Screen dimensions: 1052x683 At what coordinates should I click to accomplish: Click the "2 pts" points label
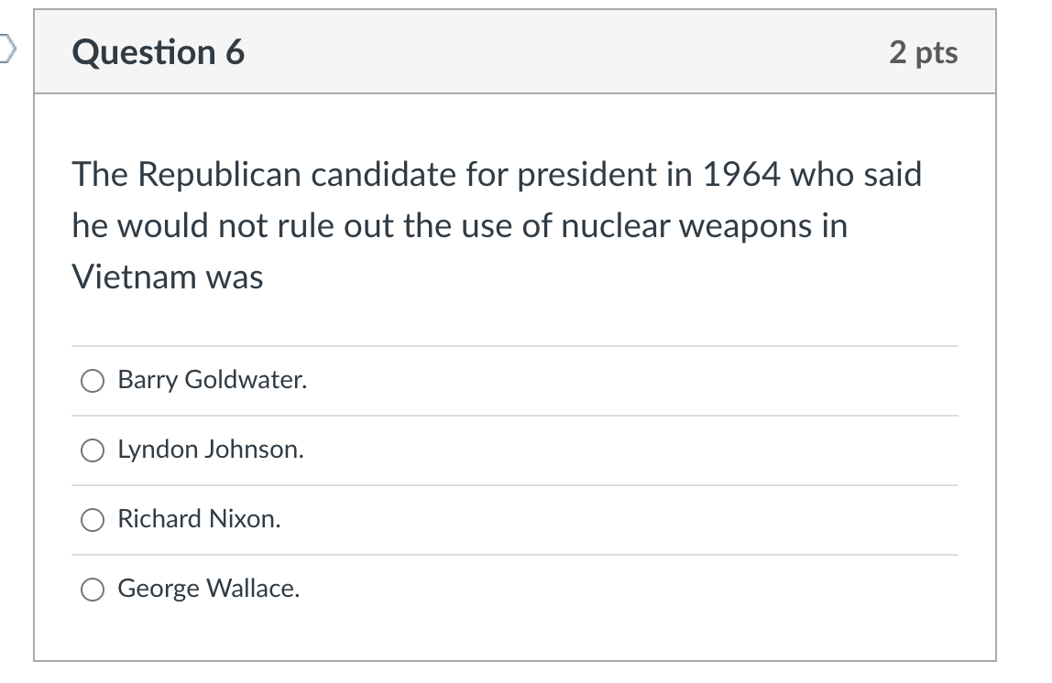point(923,52)
